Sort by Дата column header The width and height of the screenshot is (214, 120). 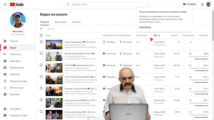[155, 35]
